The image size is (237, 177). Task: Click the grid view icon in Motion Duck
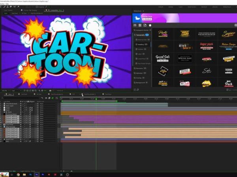coord(140,25)
